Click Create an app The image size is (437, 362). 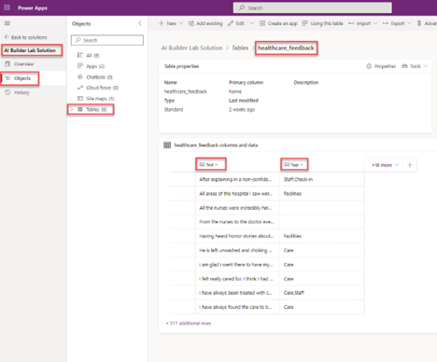[278, 23]
